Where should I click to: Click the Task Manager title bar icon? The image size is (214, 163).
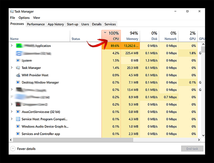(12, 12)
